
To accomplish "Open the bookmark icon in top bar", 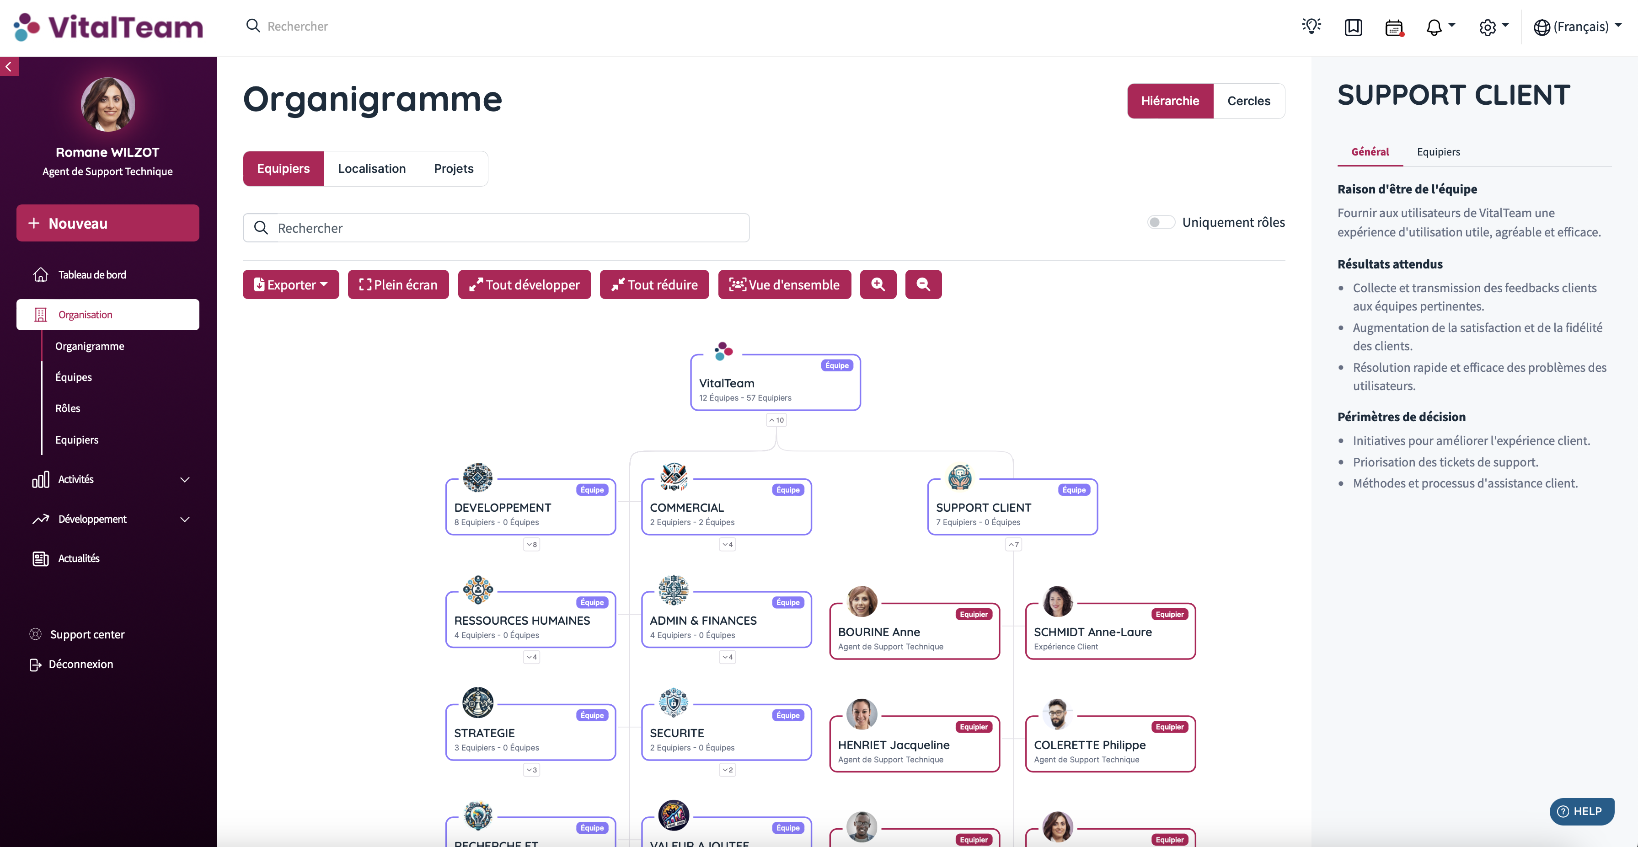I will point(1353,27).
